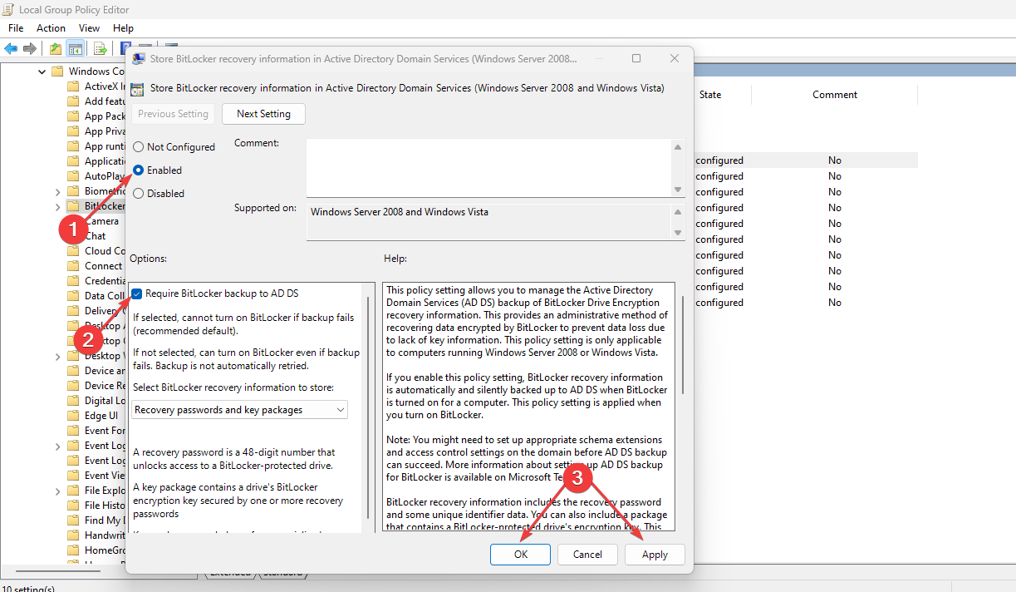Select the HomeGroup folder icon

click(x=74, y=550)
